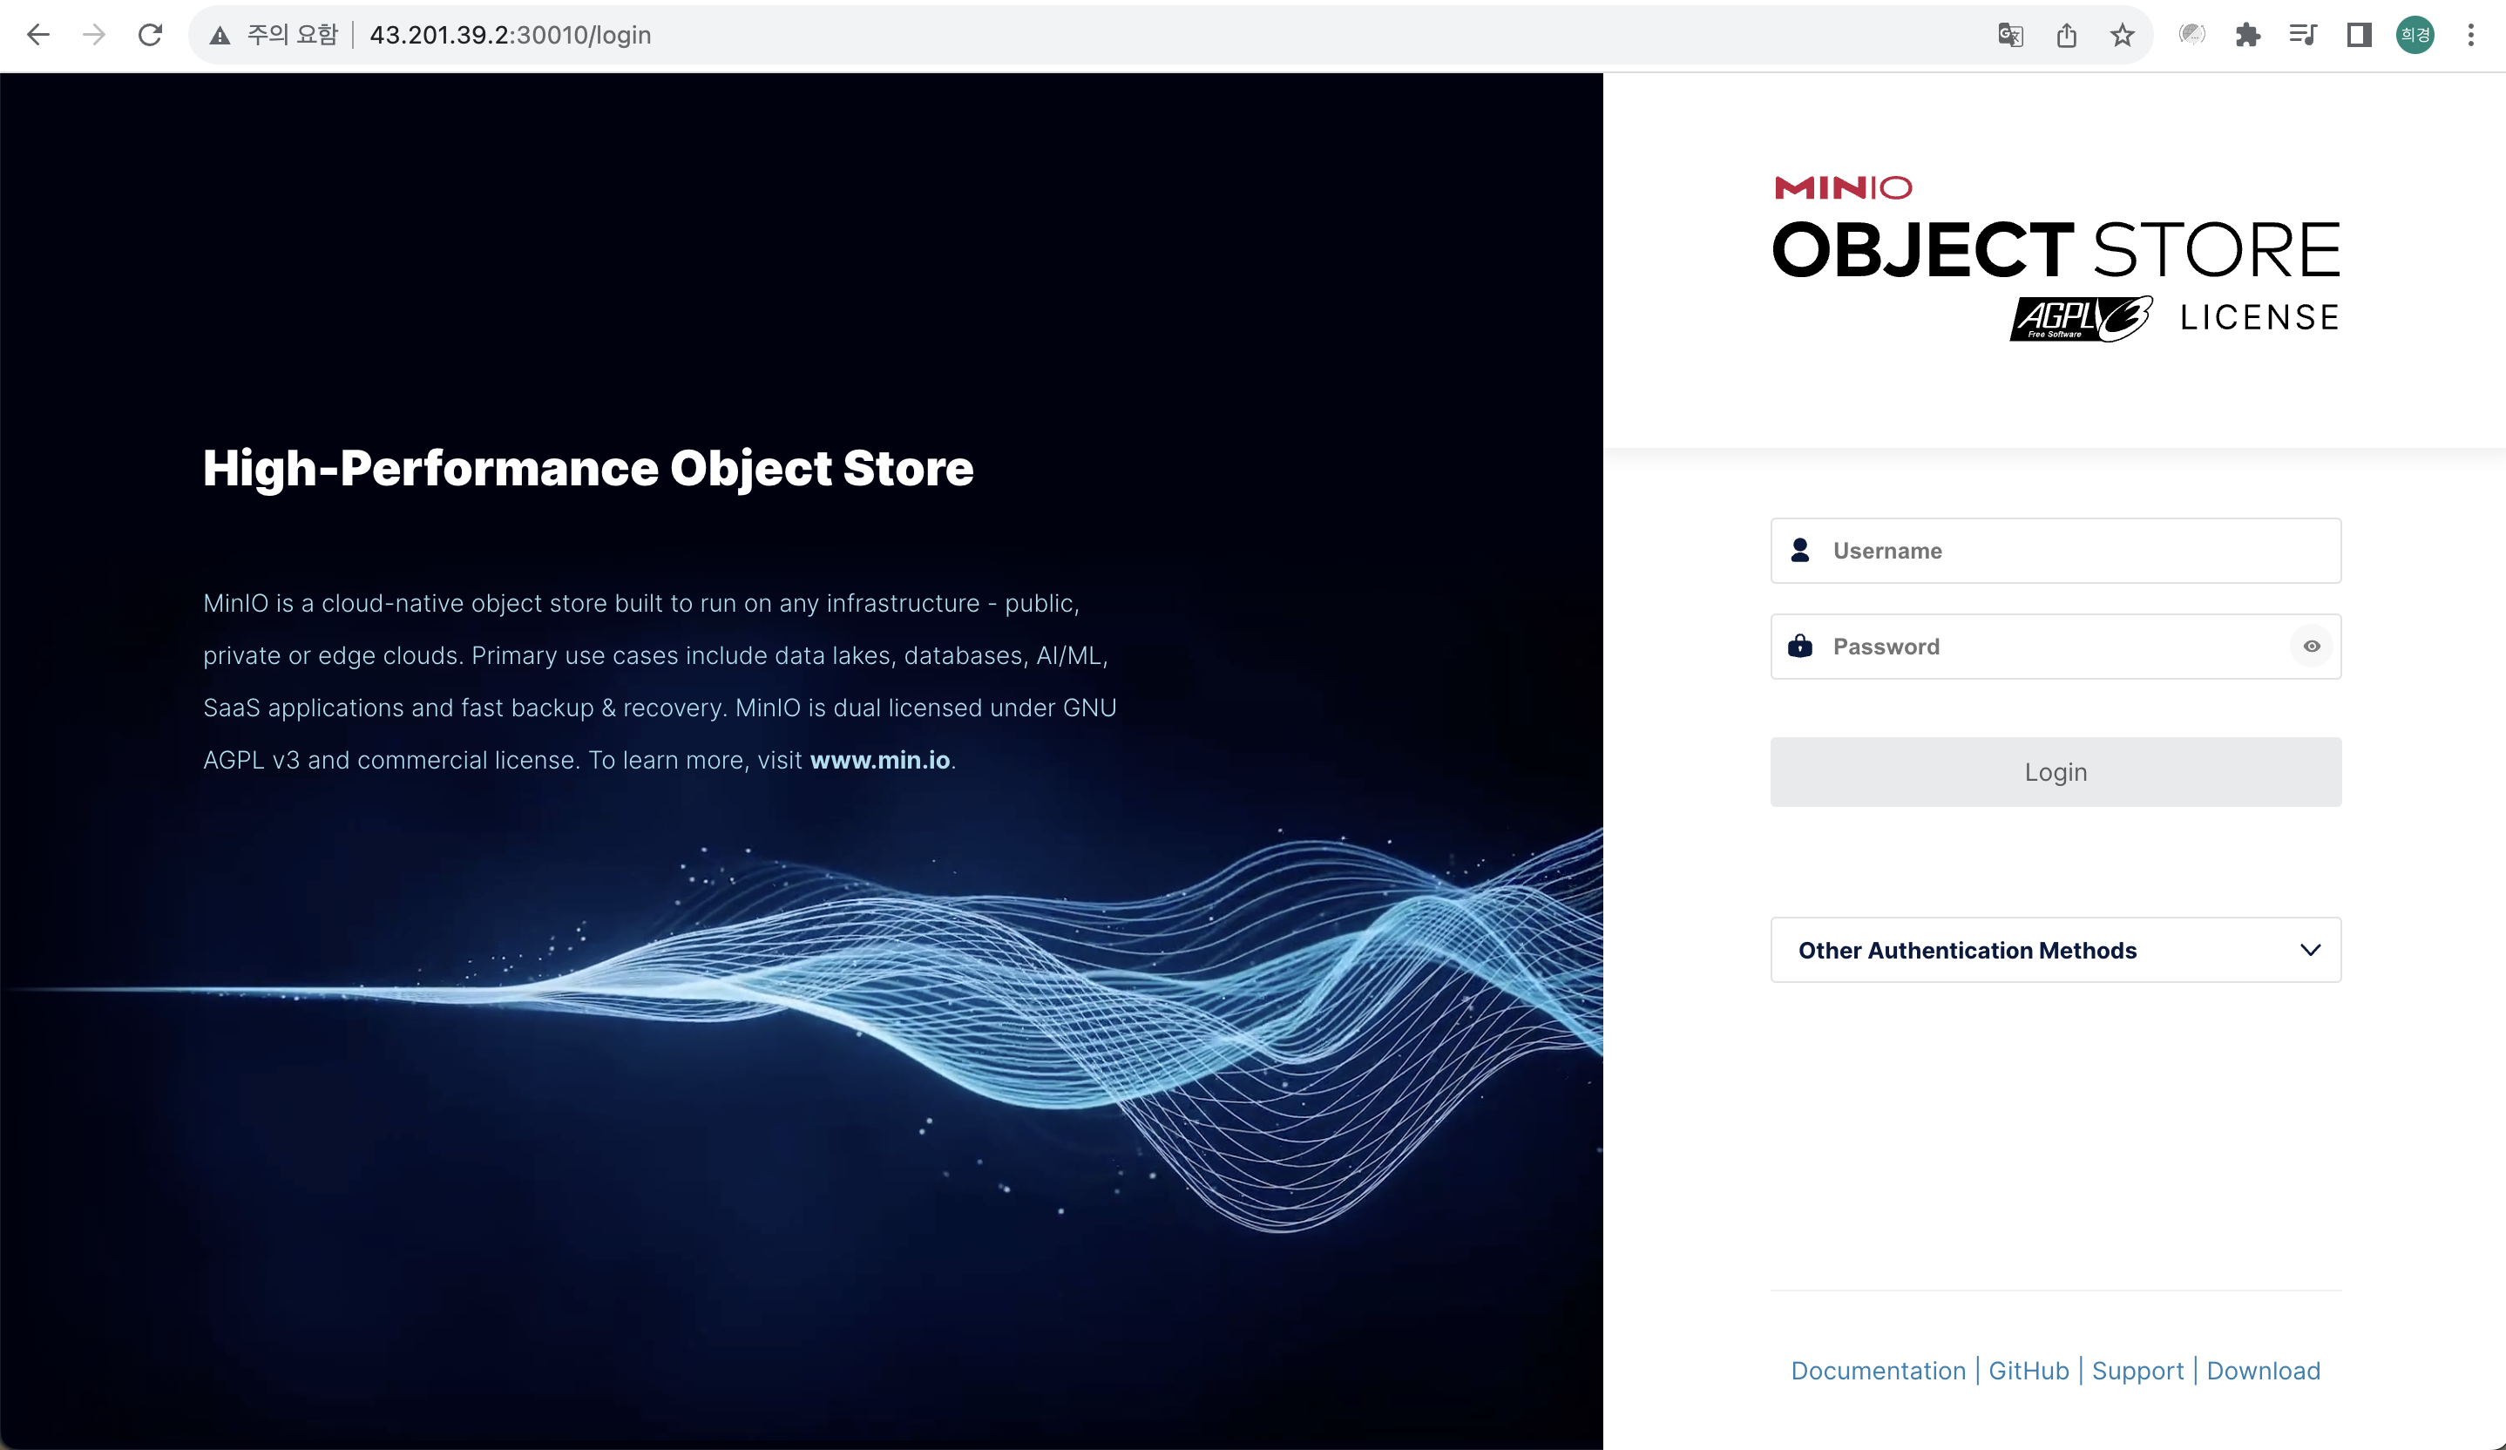Screen dimensions: 2506x1450
Task: Click the browser back arrow
Action: [37, 35]
